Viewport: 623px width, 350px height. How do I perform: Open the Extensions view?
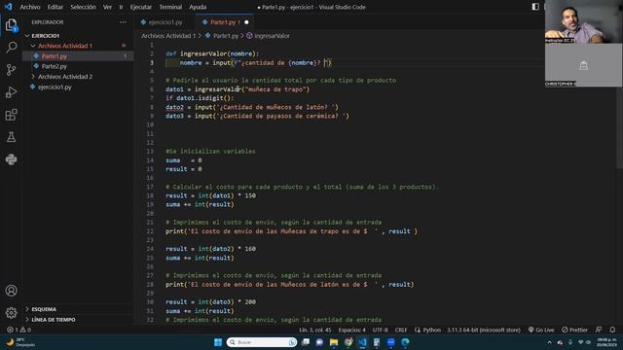tap(11, 115)
